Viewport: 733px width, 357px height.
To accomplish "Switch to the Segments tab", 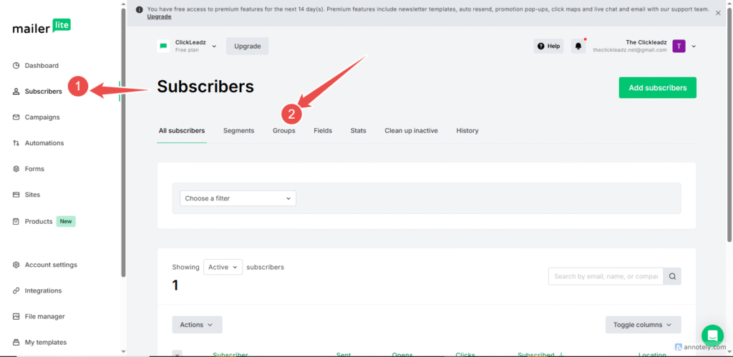I will 238,131.
